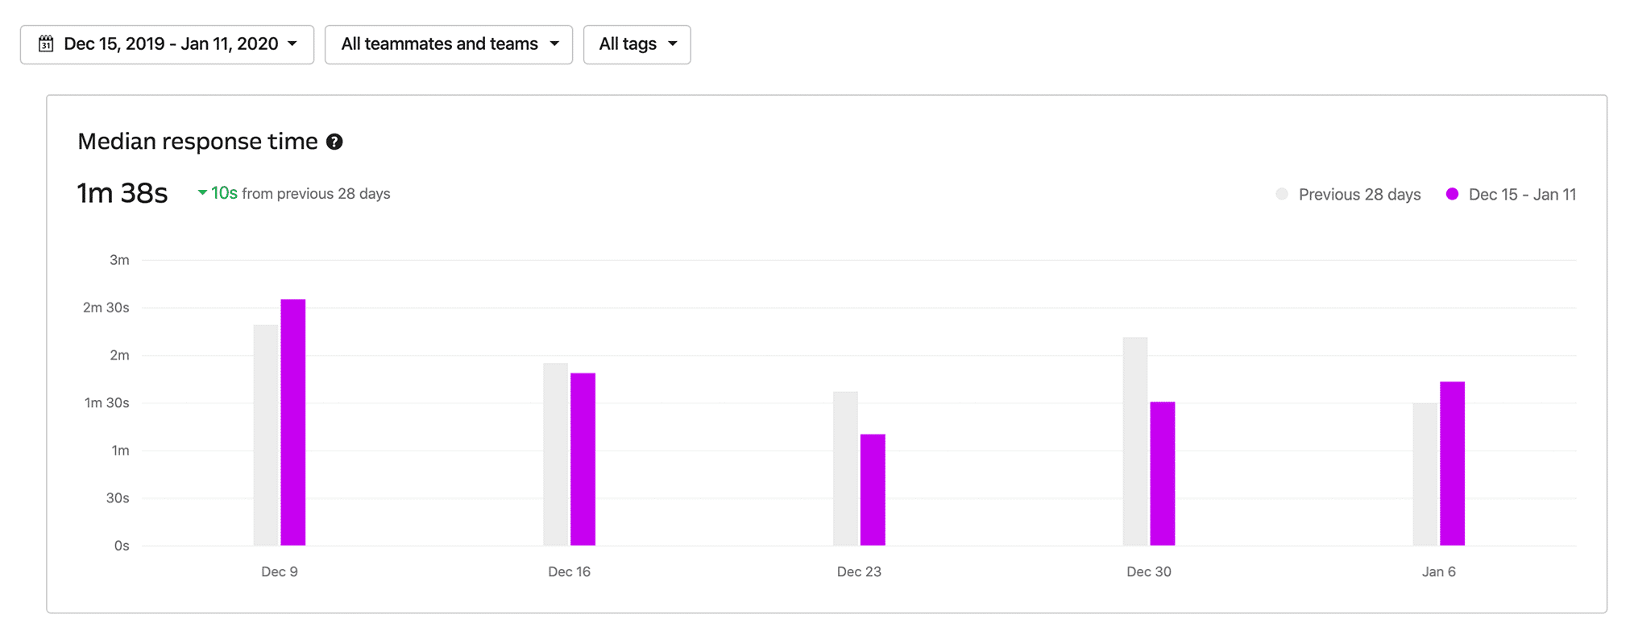The width and height of the screenshot is (1634, 639).
Task: Toggle the Previous 28 days legend series
Action: (x=1350, y=195)
